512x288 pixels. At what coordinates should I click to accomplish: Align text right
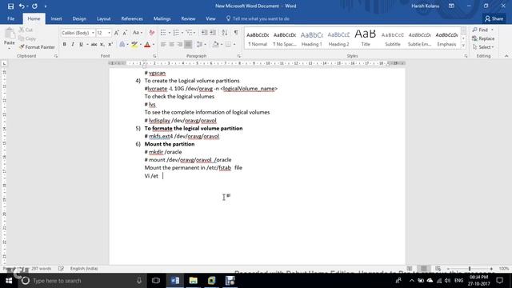pos(179,44)
